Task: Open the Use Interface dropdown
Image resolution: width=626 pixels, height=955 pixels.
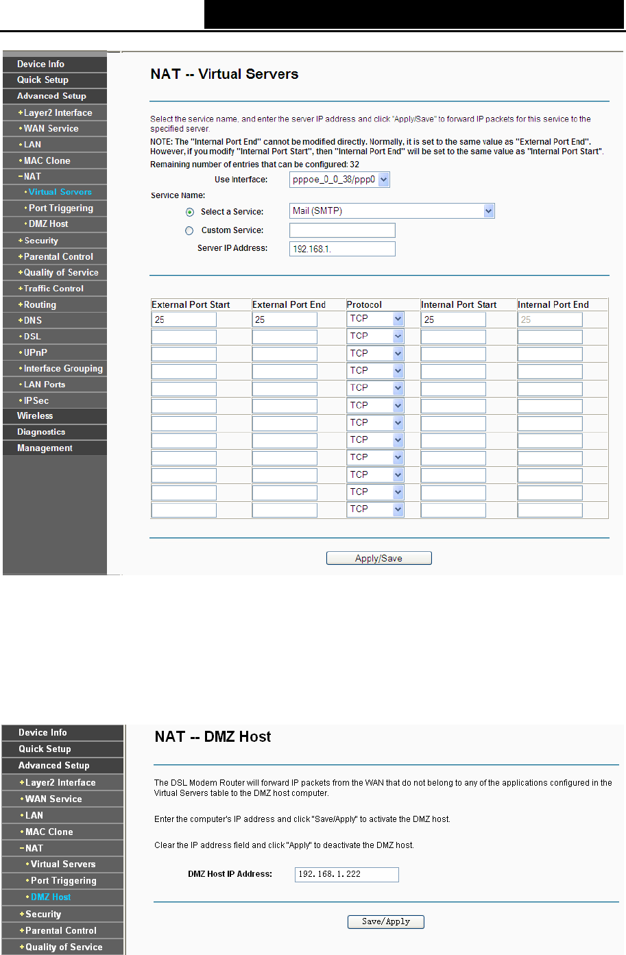Action: click(x=339, y=180)
